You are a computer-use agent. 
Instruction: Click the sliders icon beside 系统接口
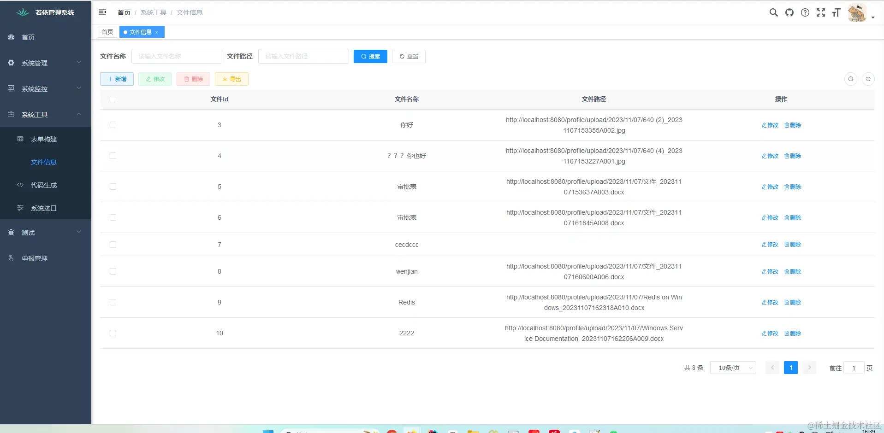(x=20, y=208)
